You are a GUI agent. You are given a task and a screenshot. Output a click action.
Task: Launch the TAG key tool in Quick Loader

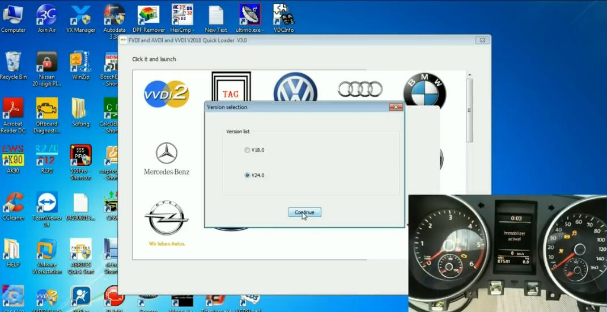point(231,87)
